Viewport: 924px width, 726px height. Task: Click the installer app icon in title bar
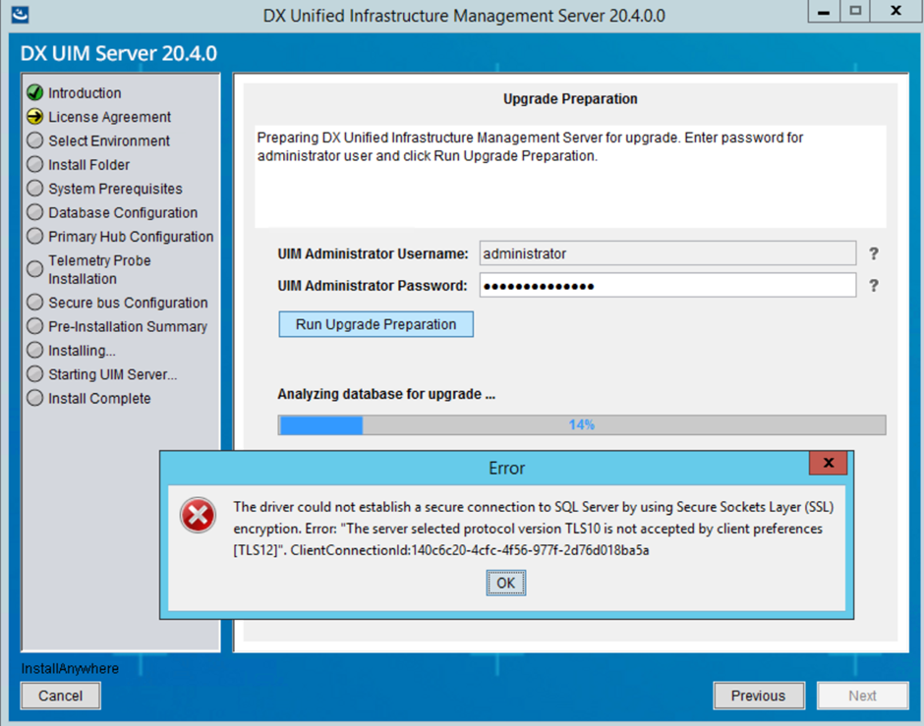20,14
